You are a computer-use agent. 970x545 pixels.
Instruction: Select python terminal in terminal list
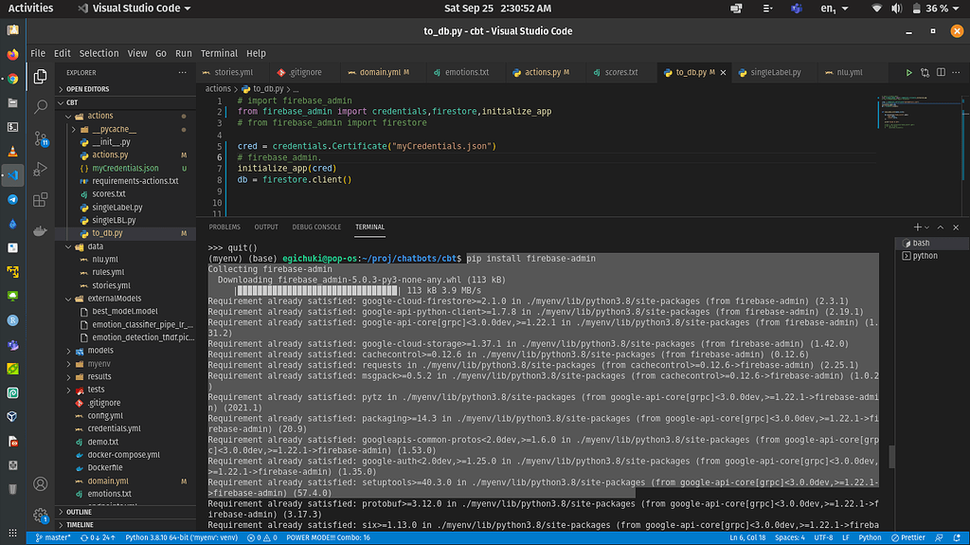pos(924,256)
